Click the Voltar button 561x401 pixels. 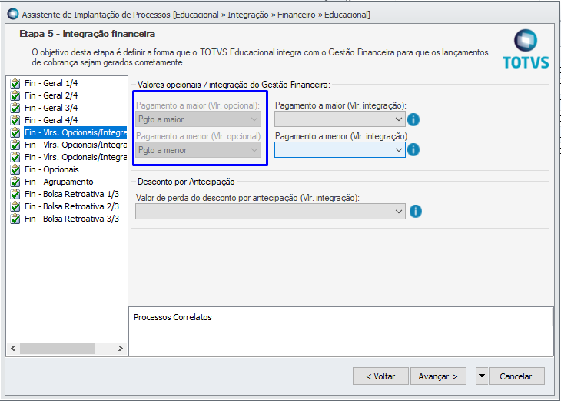380,376
